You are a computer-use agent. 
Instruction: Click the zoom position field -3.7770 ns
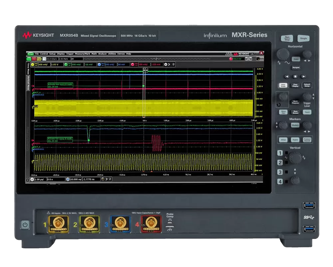91,179
